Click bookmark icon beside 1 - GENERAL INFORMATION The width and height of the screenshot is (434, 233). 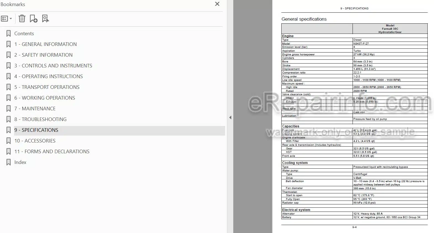click(9, 44)
